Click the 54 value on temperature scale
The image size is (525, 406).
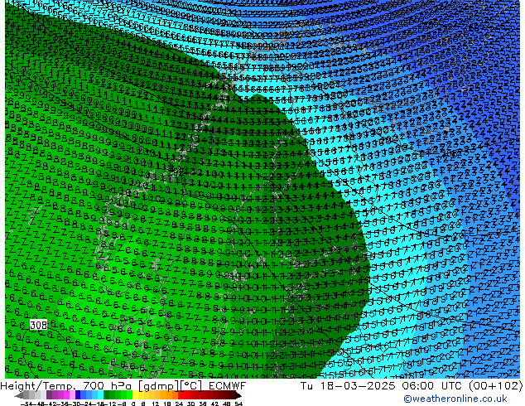tap(238, 404)
